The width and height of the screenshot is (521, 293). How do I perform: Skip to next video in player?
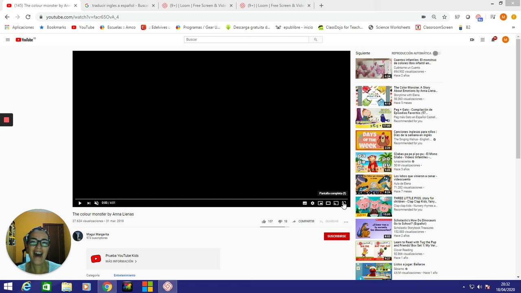[88, 203]
